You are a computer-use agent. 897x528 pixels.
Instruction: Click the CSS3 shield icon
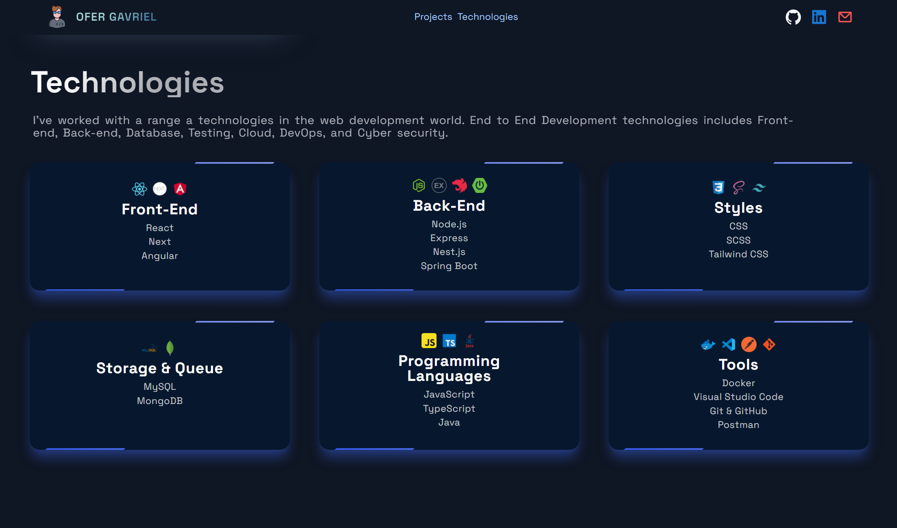click(718, 187)
